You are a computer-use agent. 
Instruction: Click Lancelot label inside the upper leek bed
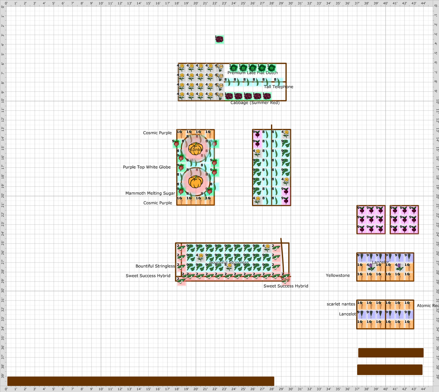click(381, 262)
